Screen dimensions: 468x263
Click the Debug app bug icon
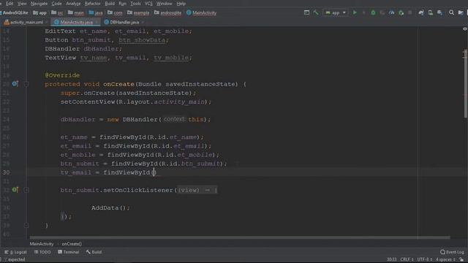point(373,12)
